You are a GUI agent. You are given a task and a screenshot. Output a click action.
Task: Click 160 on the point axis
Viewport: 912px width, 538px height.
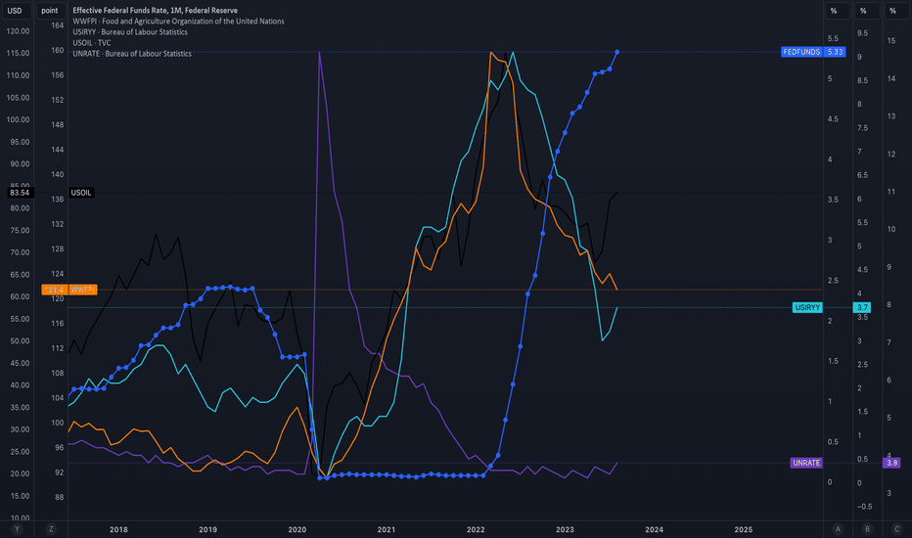coord(58,50)
